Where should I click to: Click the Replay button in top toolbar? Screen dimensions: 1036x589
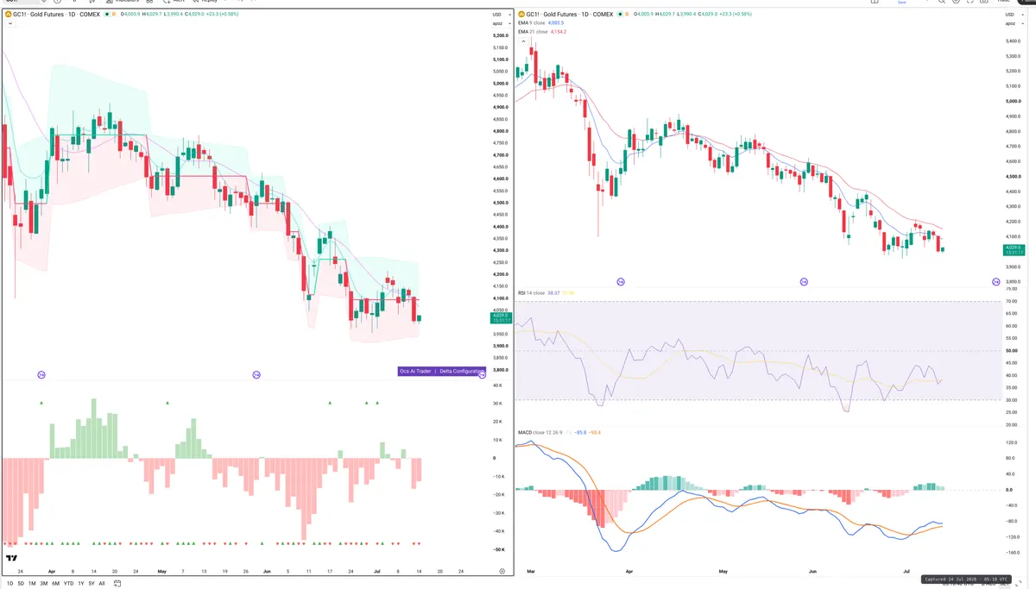[205, 2]
